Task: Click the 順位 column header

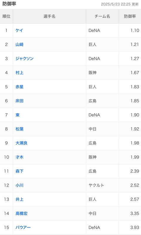Action: pyautogui.click(x=6, y=16)
